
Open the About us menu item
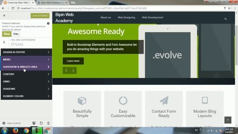click(x=106, y=17)
